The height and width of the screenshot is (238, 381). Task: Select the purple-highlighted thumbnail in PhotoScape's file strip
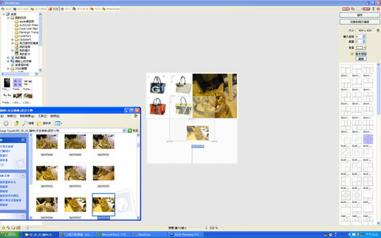coord(18,83)
